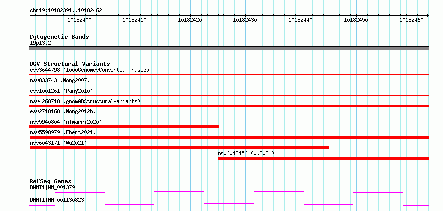Open variant esv1001261 (Pang2010)

coord(61,91)
